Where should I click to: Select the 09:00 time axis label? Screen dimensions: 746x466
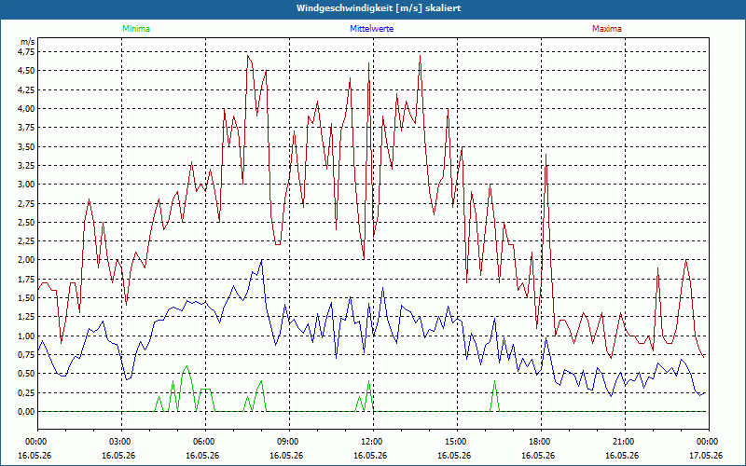pos(289,442)
